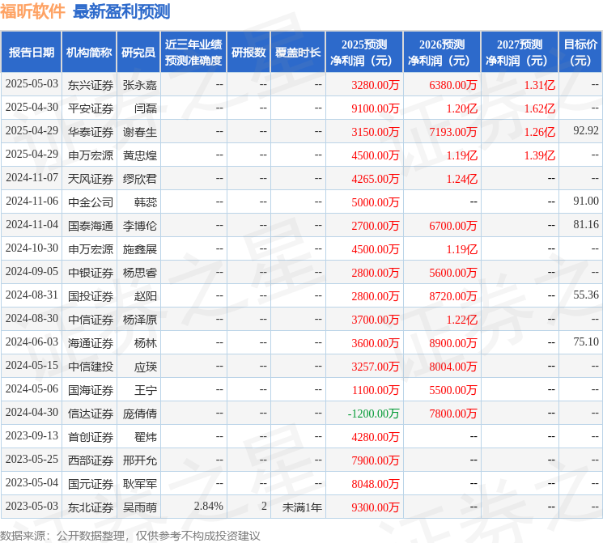The image size is (603, 543).
Task: Click 海通证券 institution cell
Action: point(91,343)
